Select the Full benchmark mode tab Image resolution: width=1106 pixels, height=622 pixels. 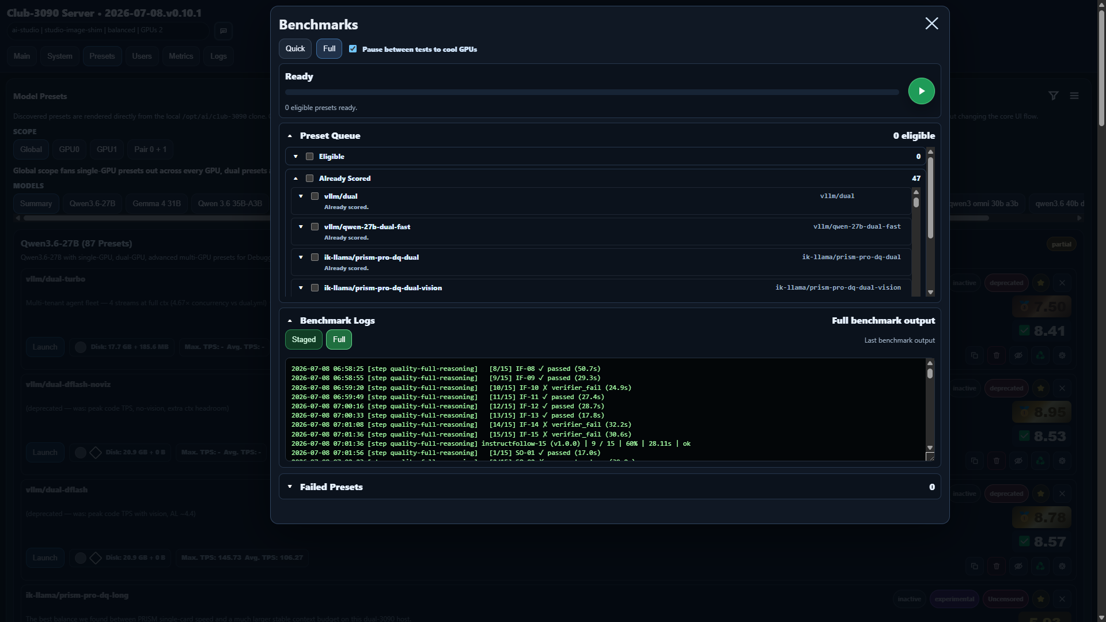[x=329, y=49]
